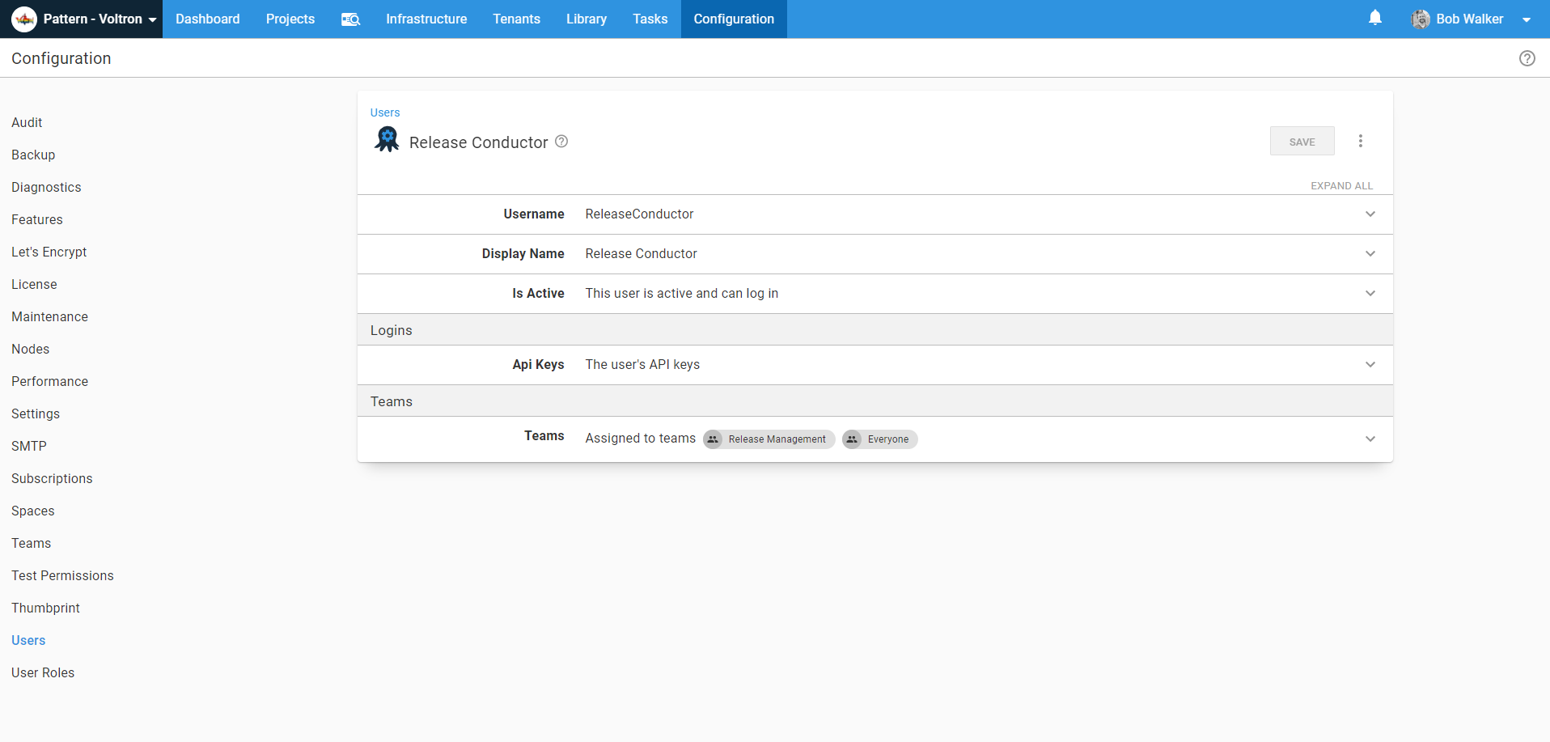Click the help icon next to Release Conductor
The width and height of the screenshot is (1550, 742).
pos(561,142)
